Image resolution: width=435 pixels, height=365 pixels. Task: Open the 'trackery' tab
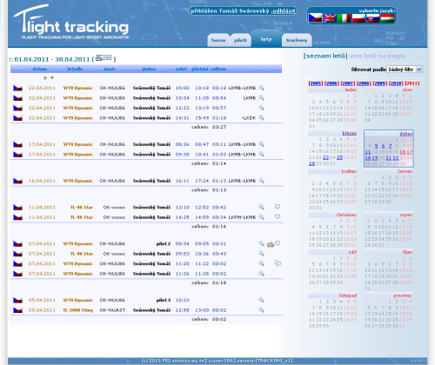click(x=297, y=40)
